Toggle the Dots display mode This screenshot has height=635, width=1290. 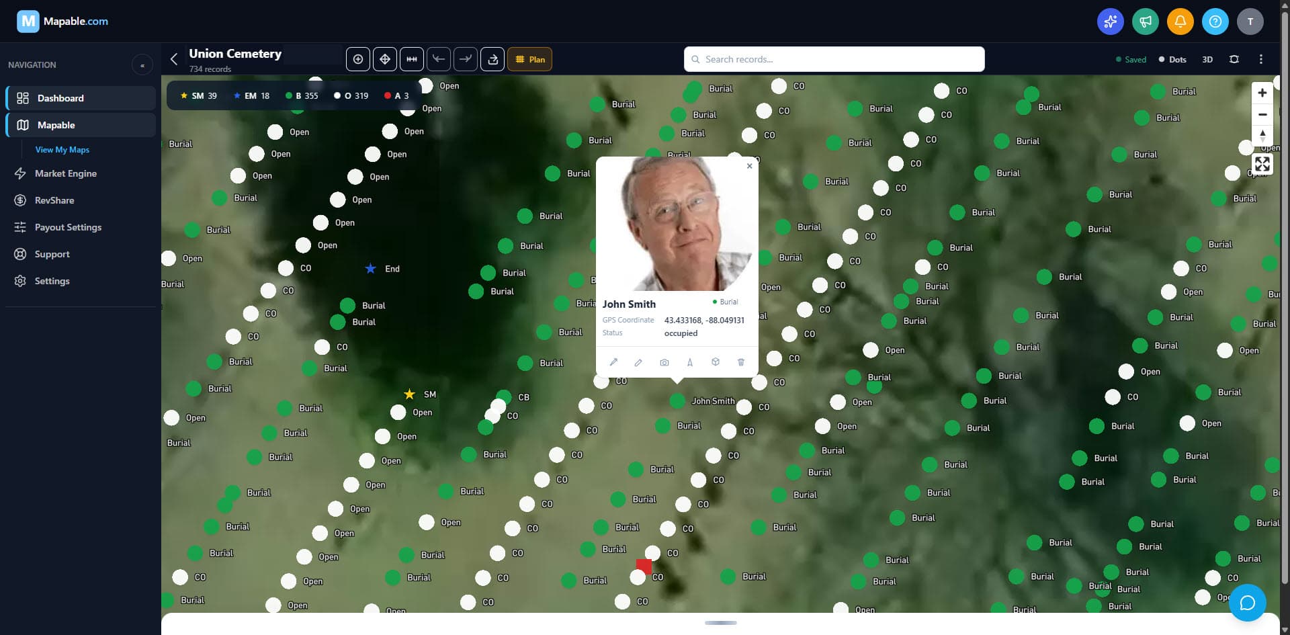coord(1172,59)
